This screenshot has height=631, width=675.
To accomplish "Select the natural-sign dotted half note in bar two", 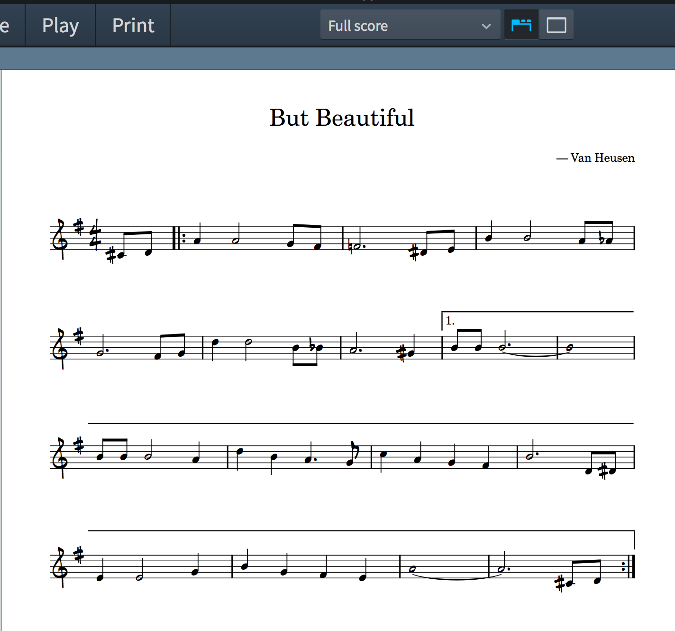I will [357, 246].
